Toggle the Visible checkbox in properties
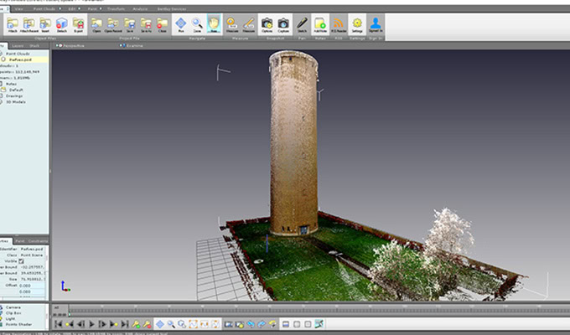Image resolution: width=570 pixels, height=335 pixels. pyautogui.click(x=21, y=261)
